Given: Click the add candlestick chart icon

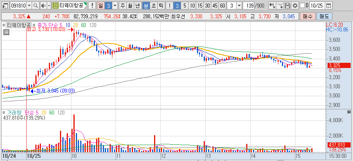Looking at the screenshot, I should coord(272,6).
